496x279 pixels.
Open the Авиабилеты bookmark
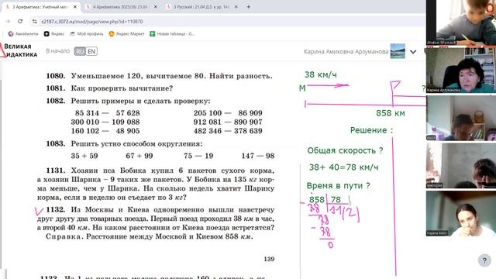point(23,33)
